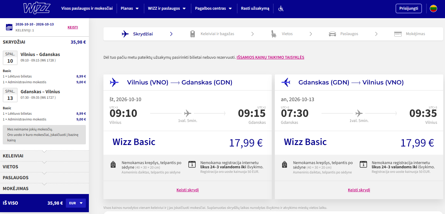Click the Mes neimame jokių mokesčių notice

(x=44, y=135)
